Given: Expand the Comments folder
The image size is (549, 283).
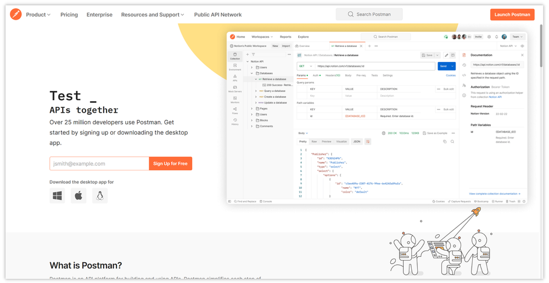Looking at the screenshot, I should (252, 126).
